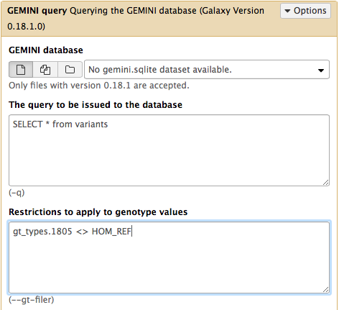
Task: Click 'Restrictions to apply to genotype values' label
Action: (x=98, y=212)
